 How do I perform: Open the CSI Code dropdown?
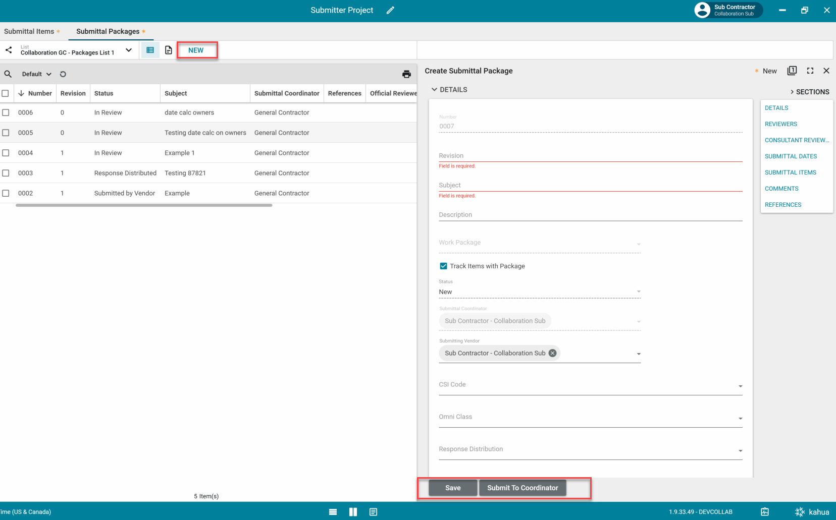point(740,386)
